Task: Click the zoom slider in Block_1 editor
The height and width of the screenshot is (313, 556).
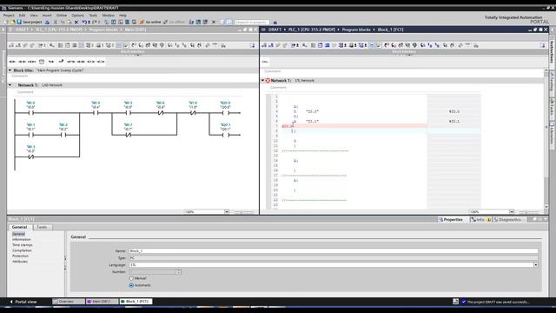Action: click(x=529, y=212)
